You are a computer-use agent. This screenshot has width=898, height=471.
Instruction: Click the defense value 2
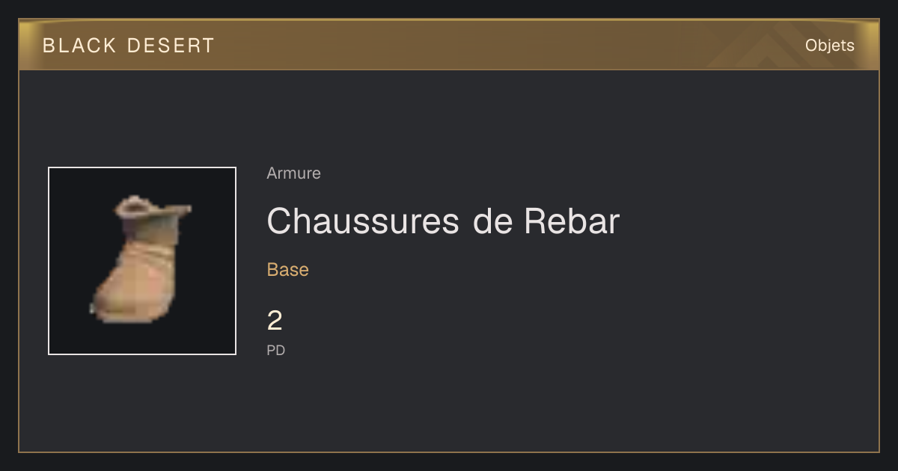click(x=275, y=321)
